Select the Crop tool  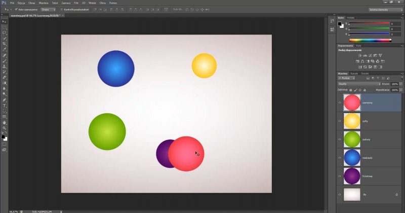click(5, 44)
